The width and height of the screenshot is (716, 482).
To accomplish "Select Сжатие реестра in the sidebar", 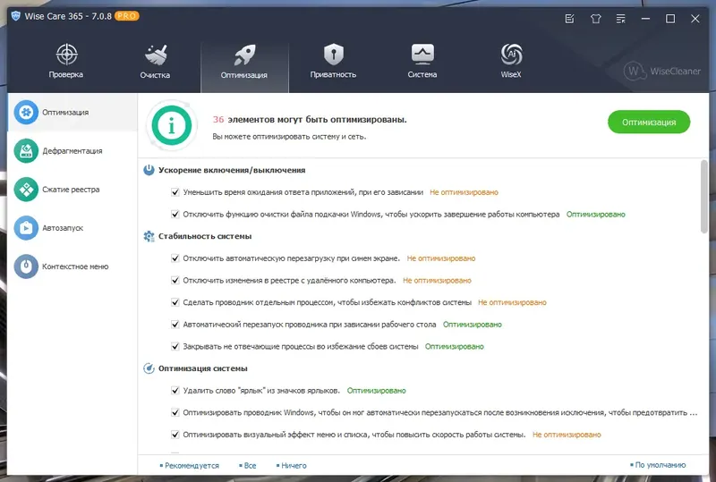I will click(x=71, y=190).
